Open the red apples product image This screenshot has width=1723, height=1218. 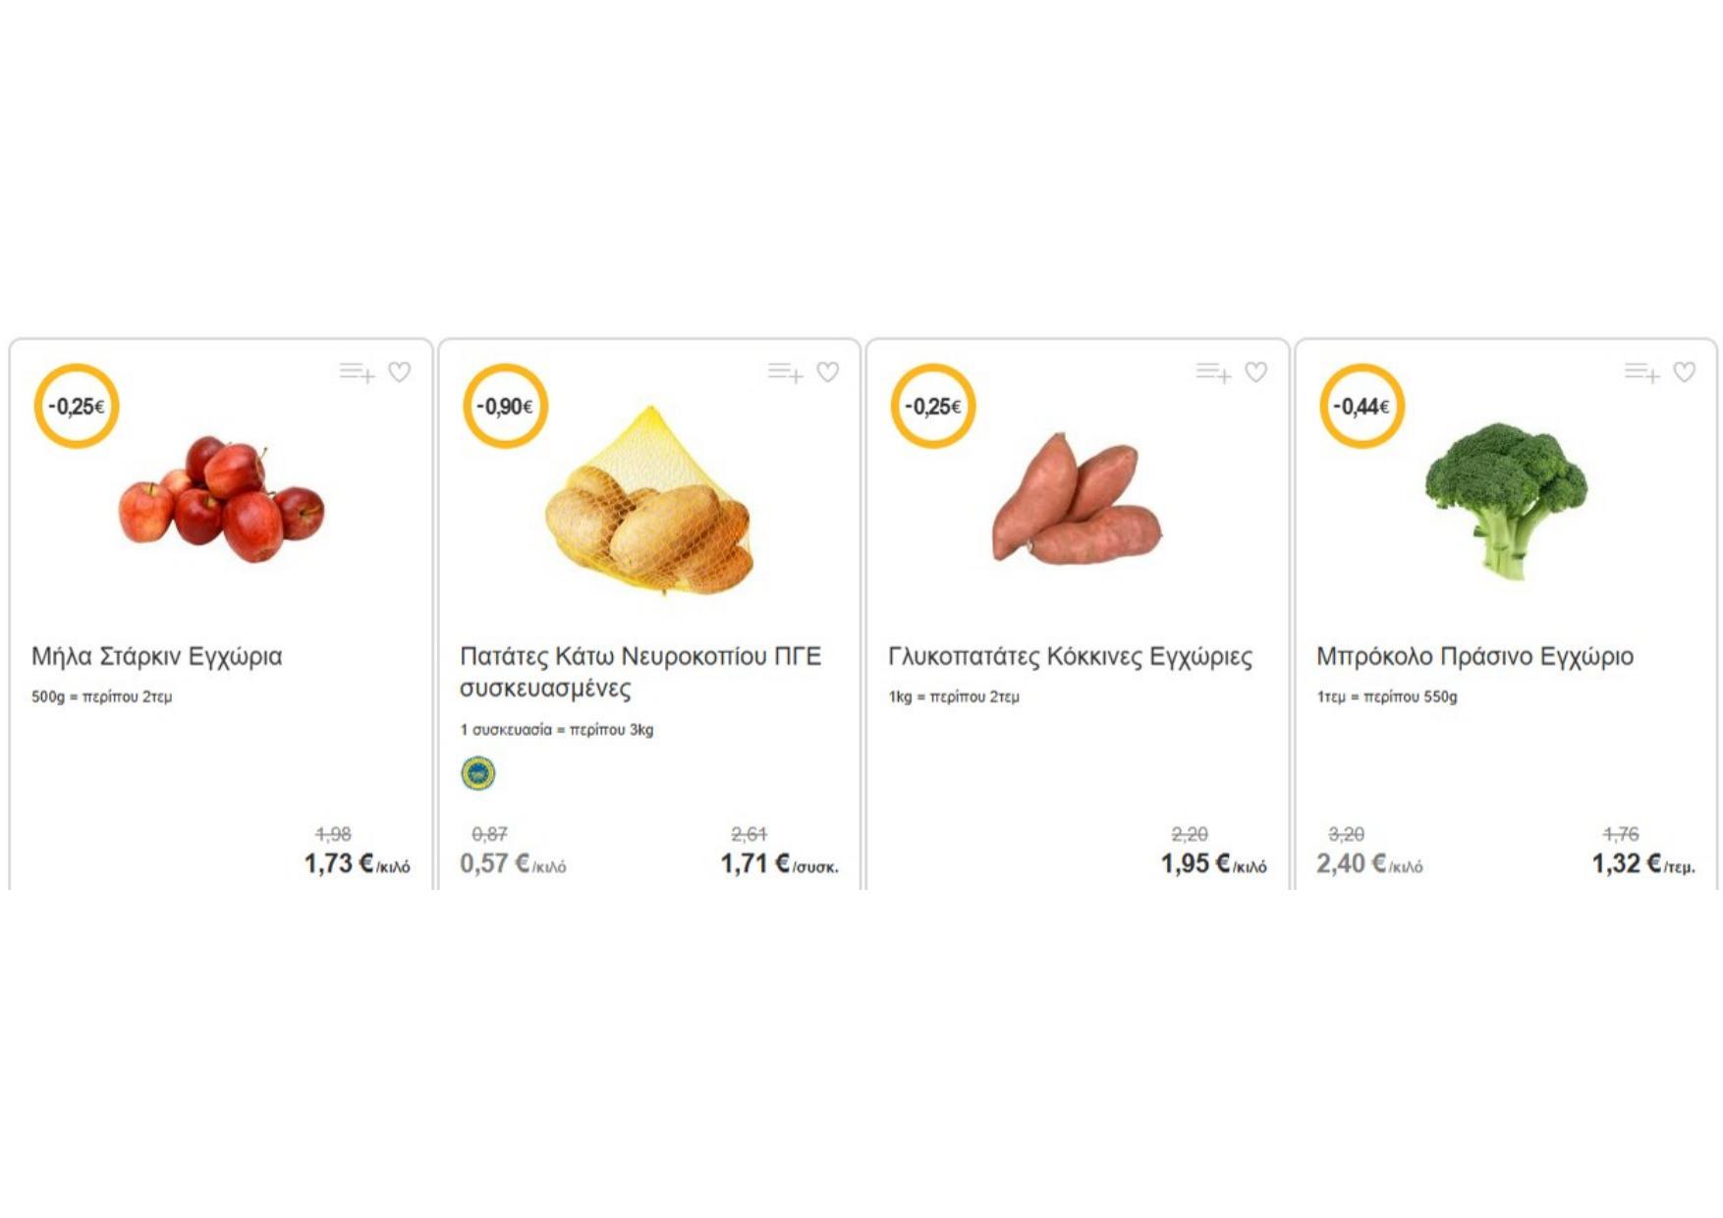[222, 501]
